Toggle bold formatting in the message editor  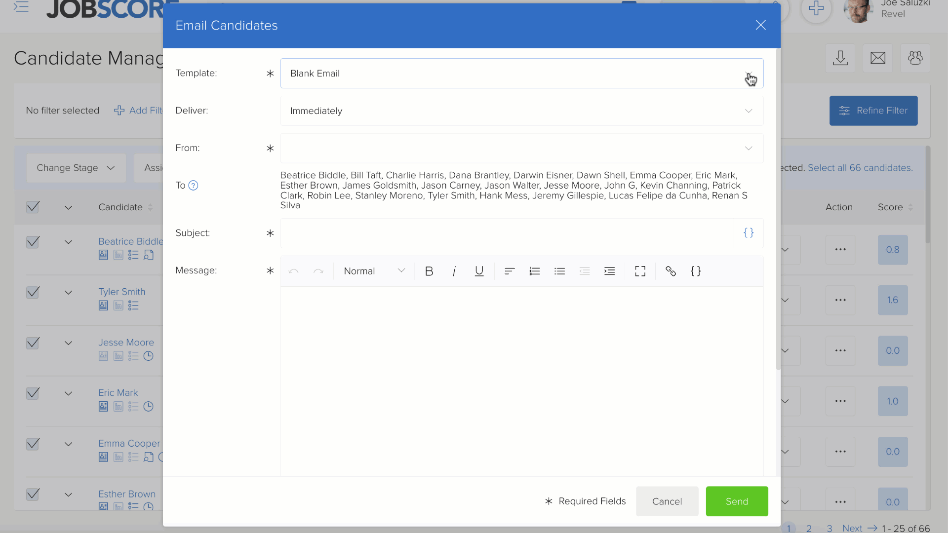[x=429, y=271]
